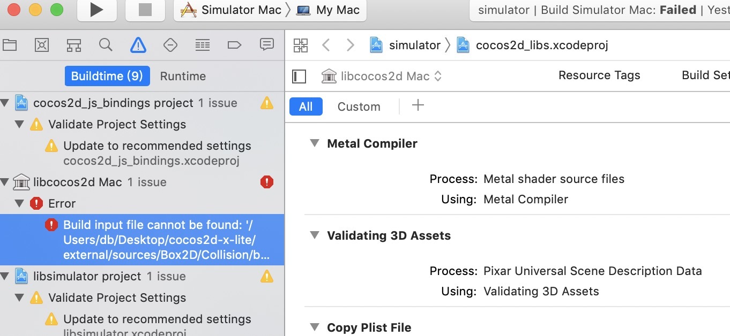Open the Resource Tags tab

point(599,75)
